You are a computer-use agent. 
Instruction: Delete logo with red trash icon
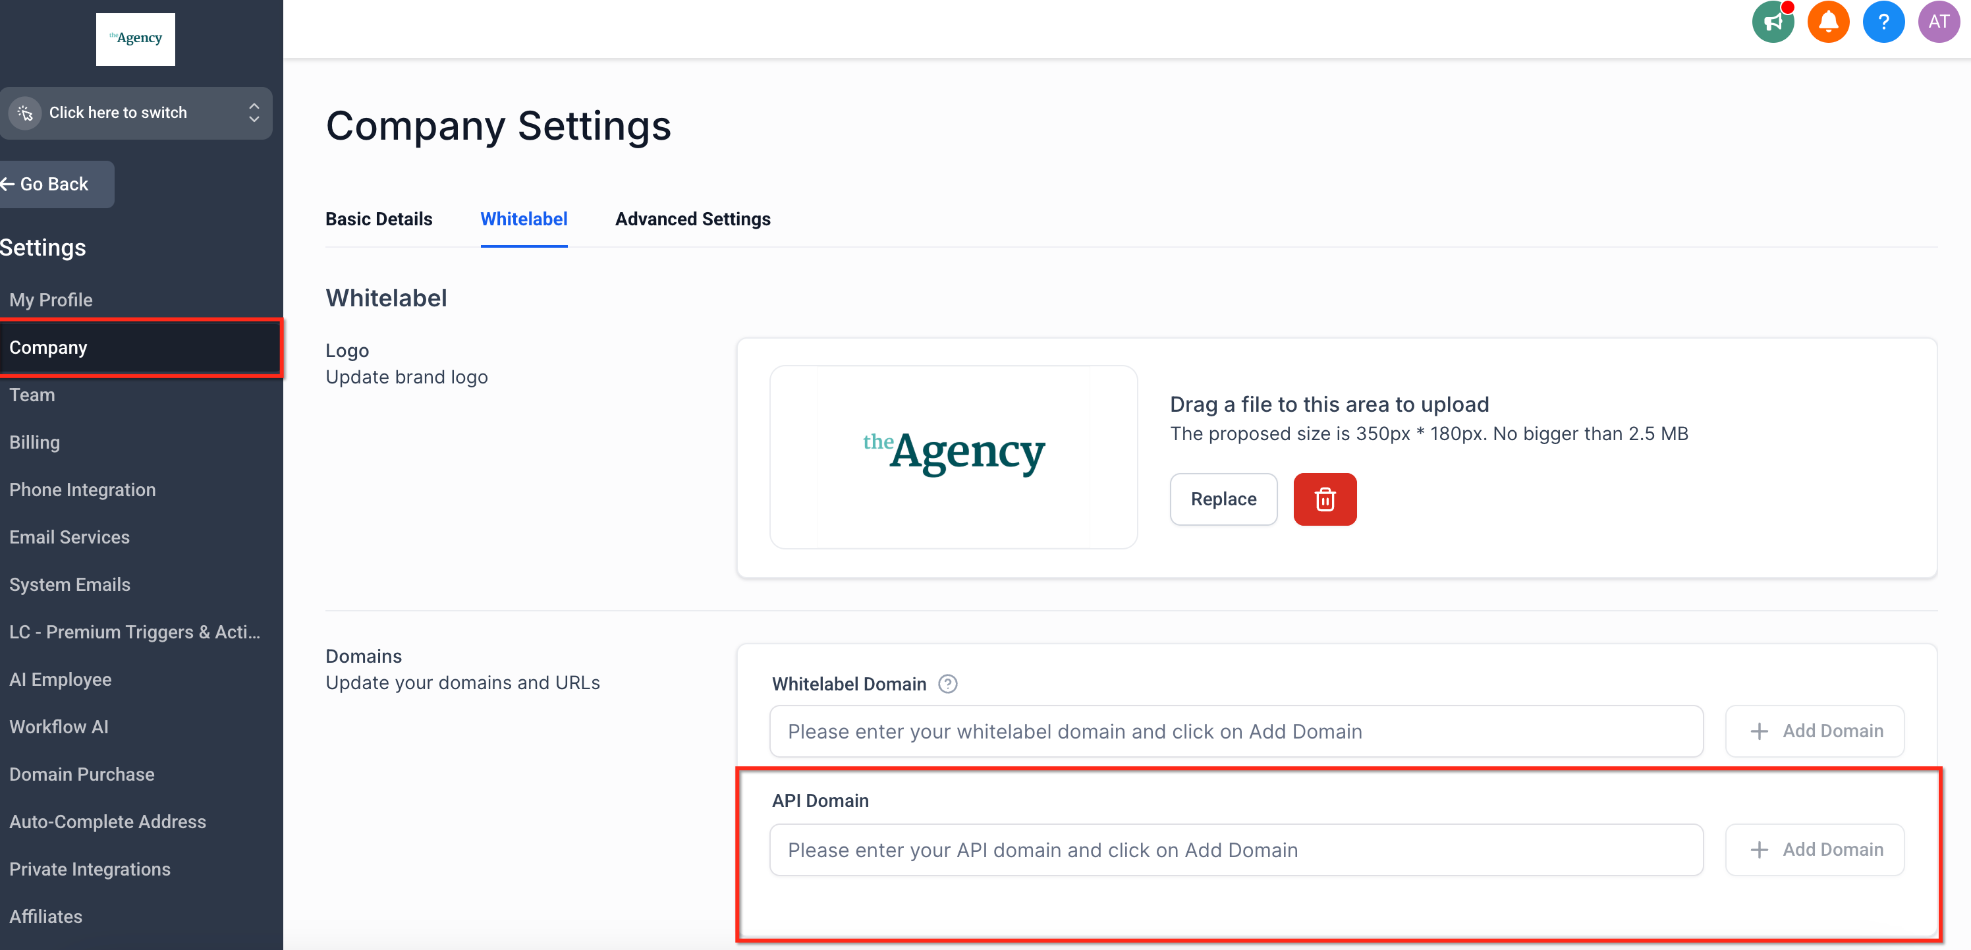pos(1325,499)
